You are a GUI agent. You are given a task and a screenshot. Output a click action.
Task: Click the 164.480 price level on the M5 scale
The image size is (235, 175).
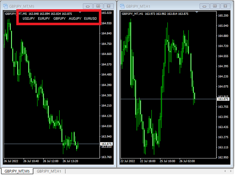106,75
